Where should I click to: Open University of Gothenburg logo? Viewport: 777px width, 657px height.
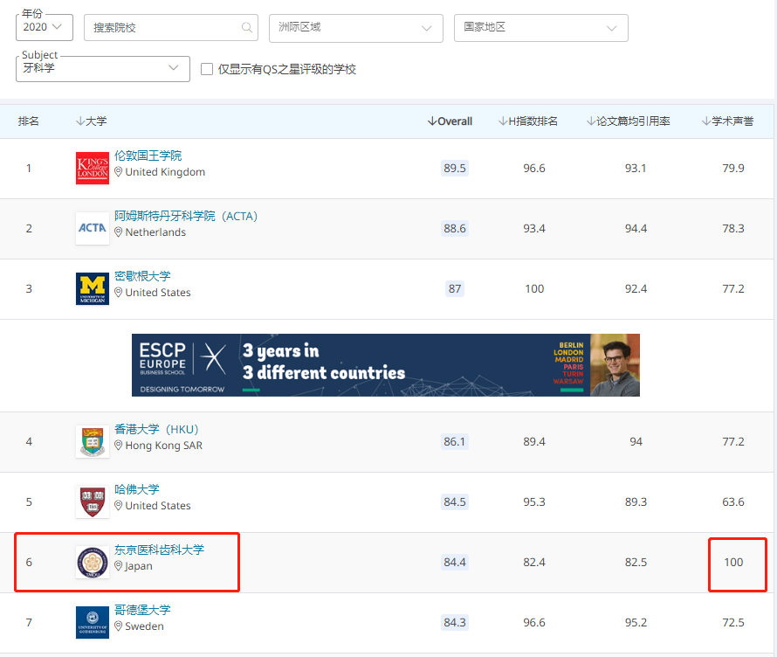(93, 622)
